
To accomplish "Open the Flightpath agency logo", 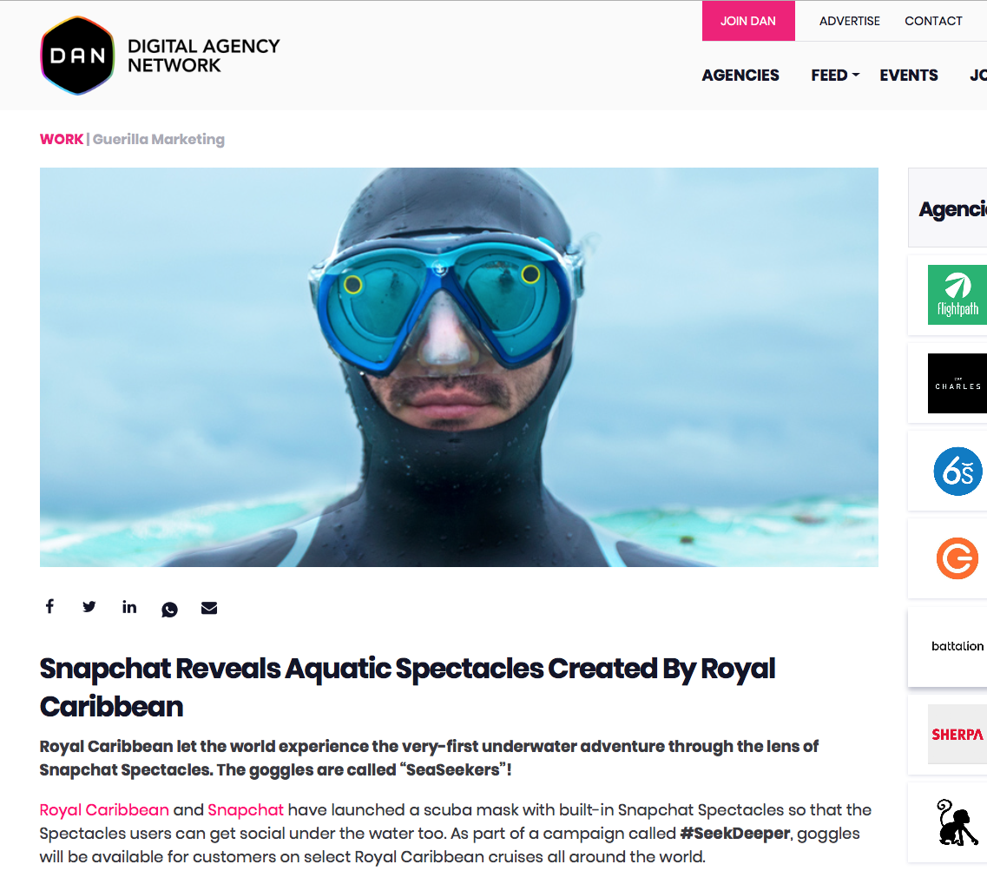I will 957,294.
